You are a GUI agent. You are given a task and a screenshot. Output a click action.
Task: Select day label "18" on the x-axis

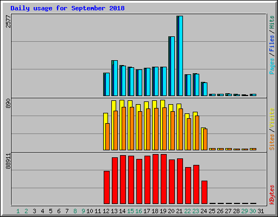coord(155,211)
